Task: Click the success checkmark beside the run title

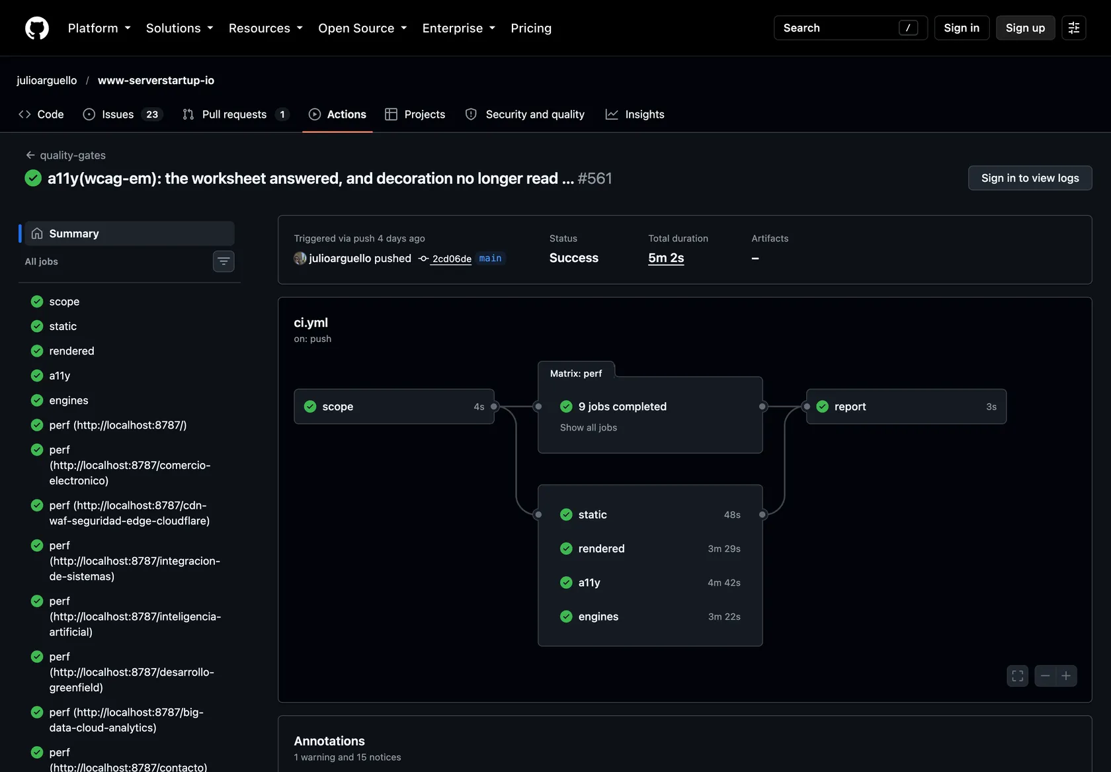Action: point(33,178)
